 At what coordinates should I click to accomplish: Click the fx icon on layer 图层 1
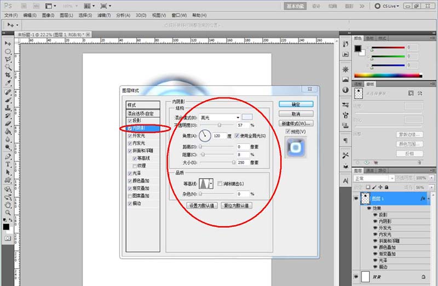[423, 198]
